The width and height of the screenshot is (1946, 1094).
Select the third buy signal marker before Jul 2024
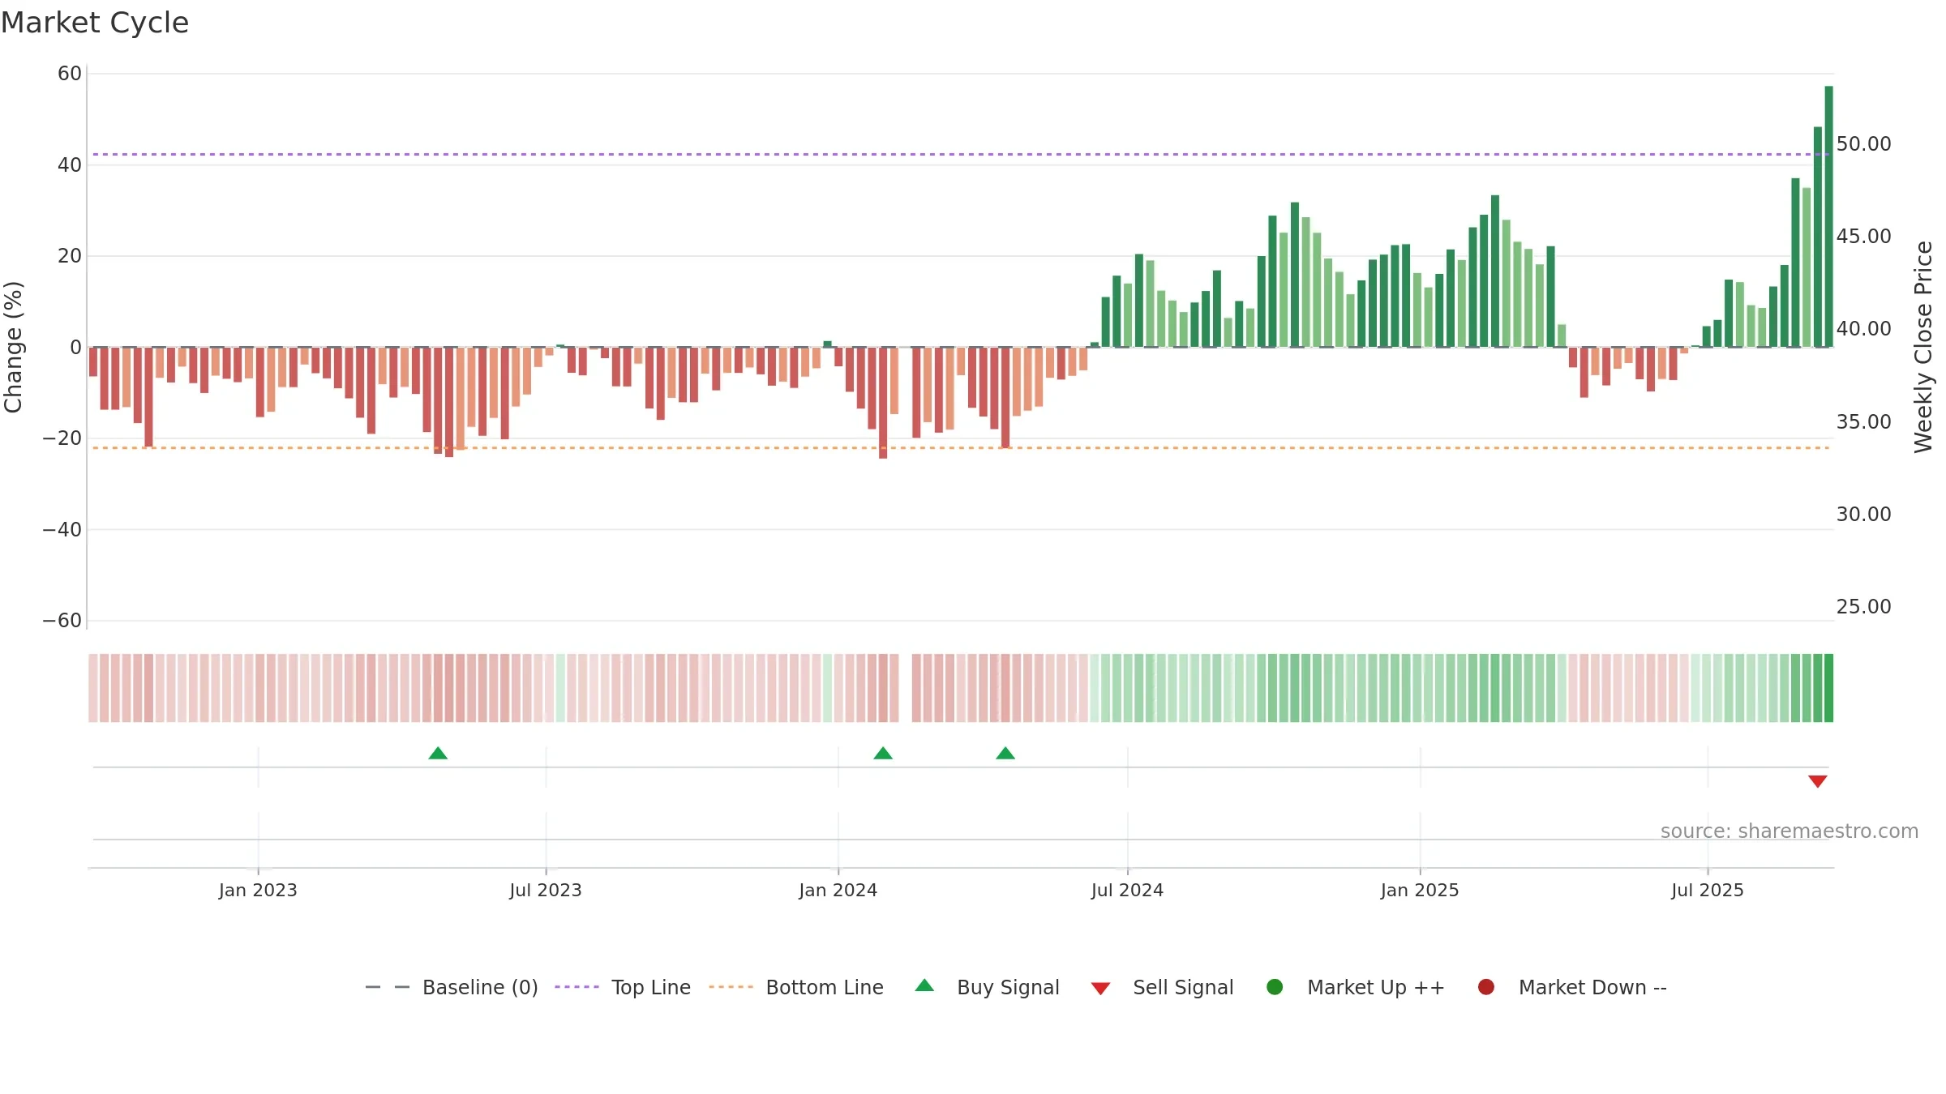coord(1005,754)
